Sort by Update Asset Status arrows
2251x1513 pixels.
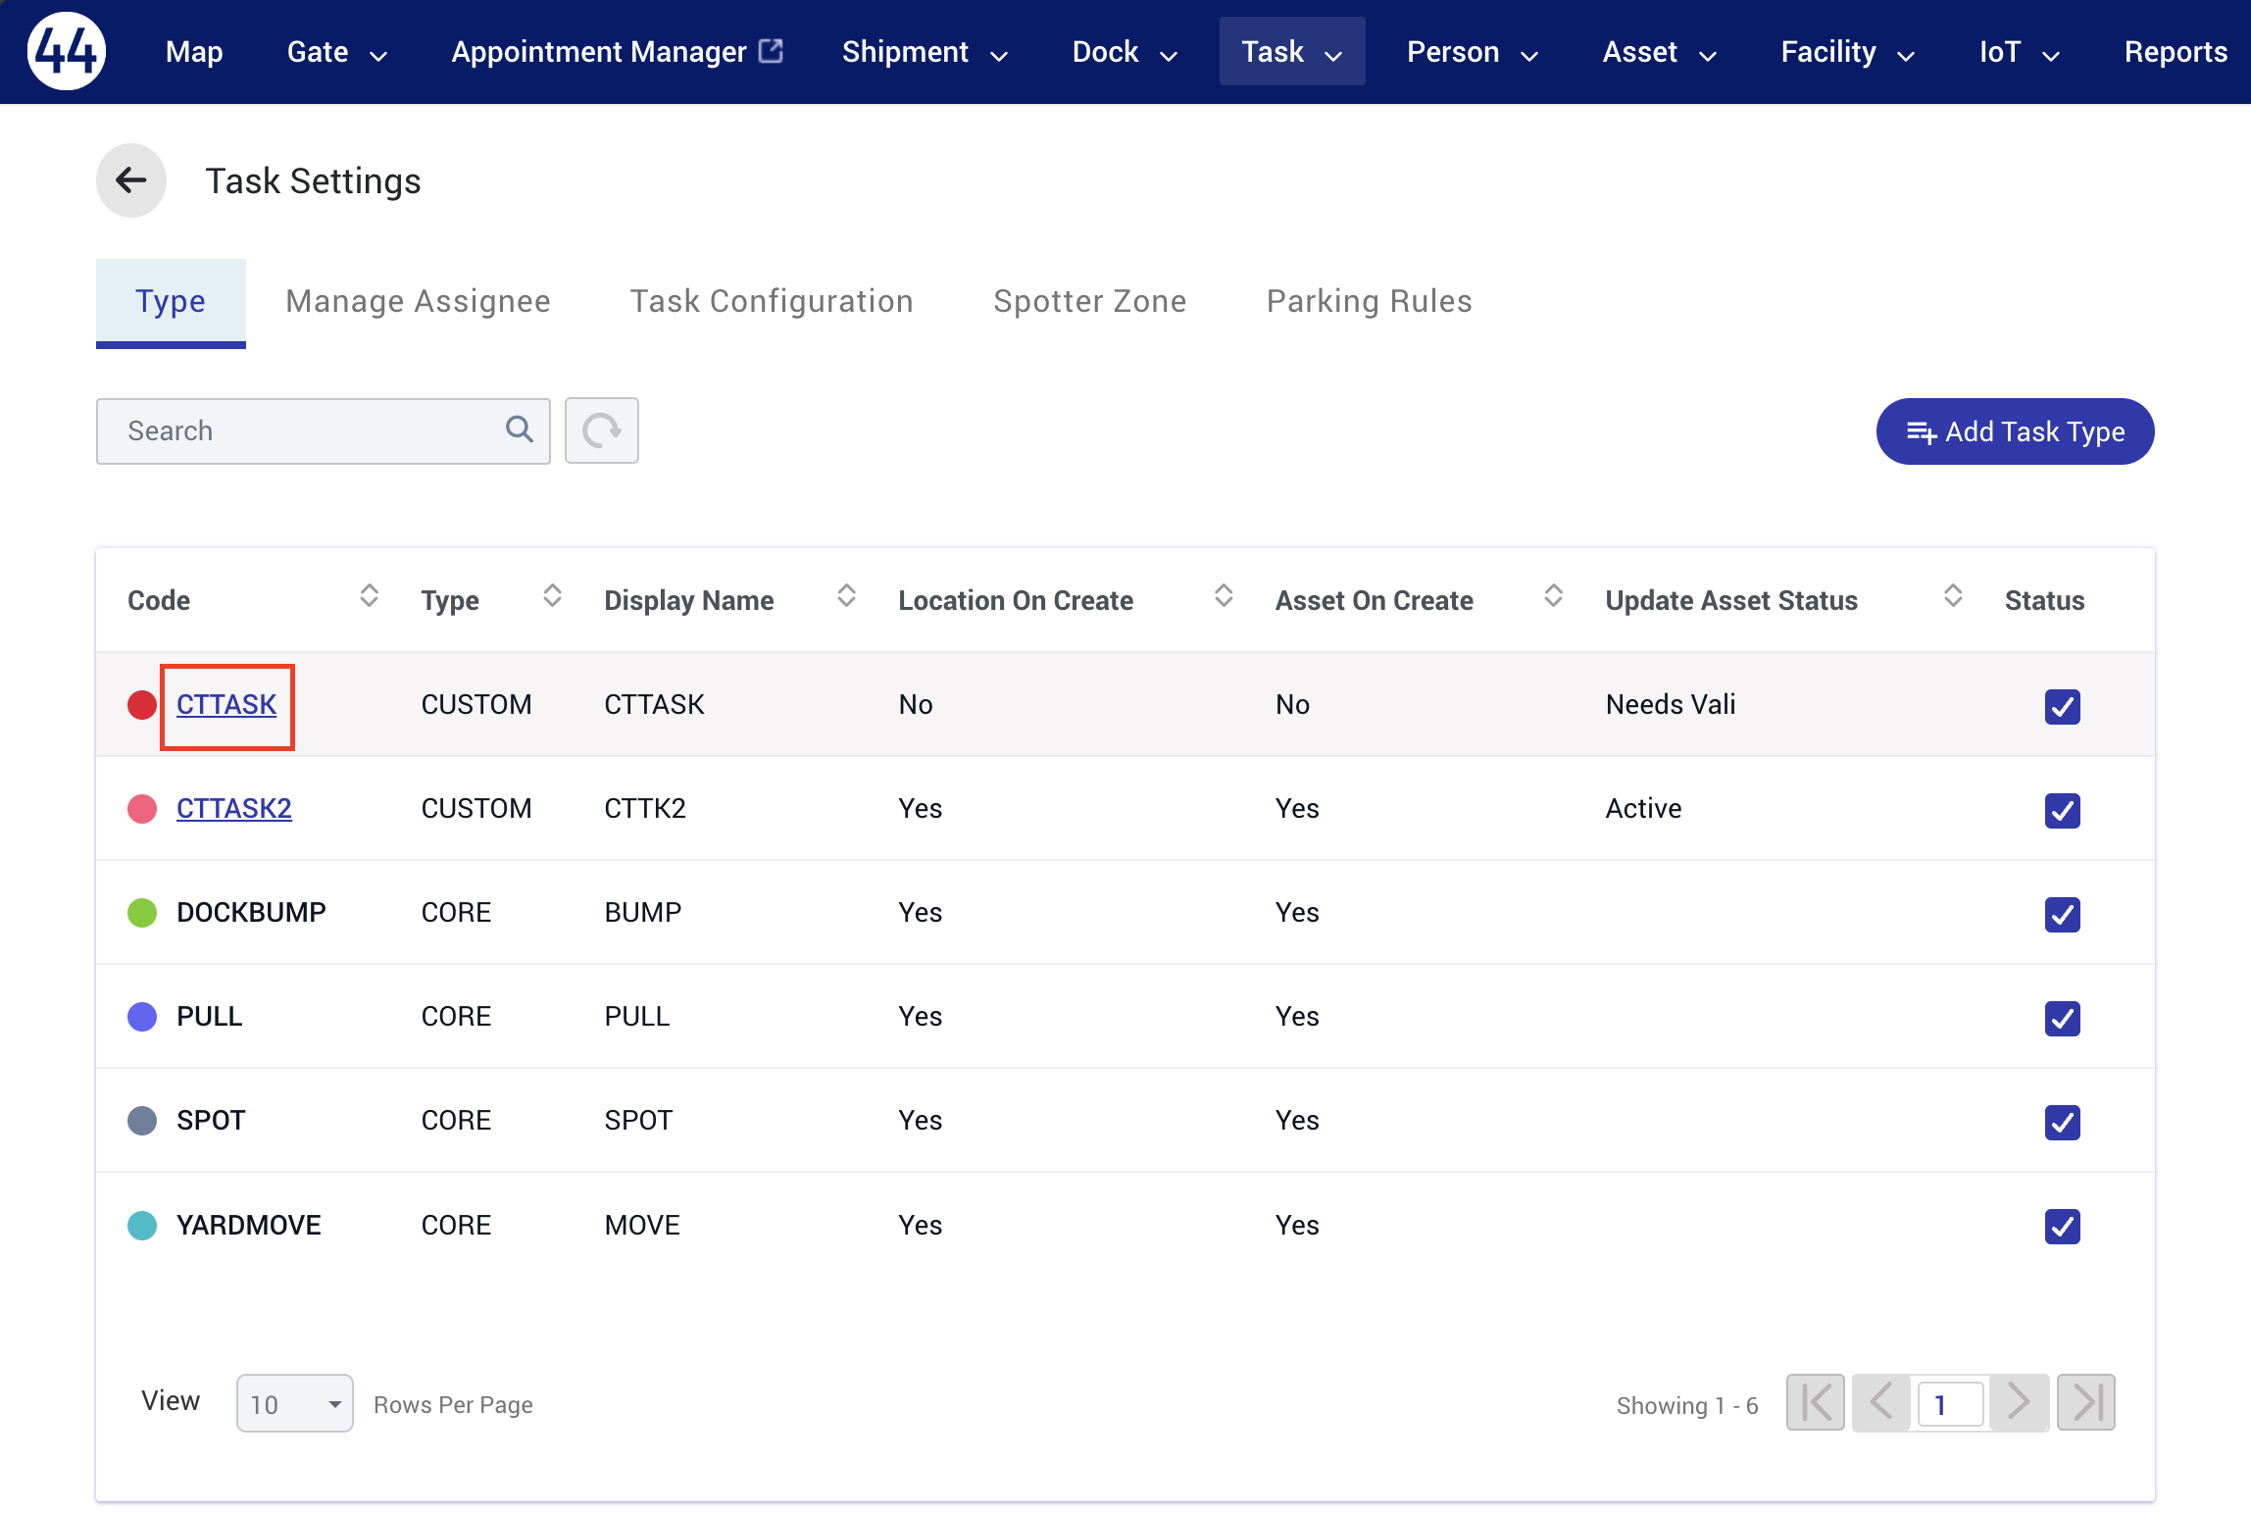click(1953, 596)
